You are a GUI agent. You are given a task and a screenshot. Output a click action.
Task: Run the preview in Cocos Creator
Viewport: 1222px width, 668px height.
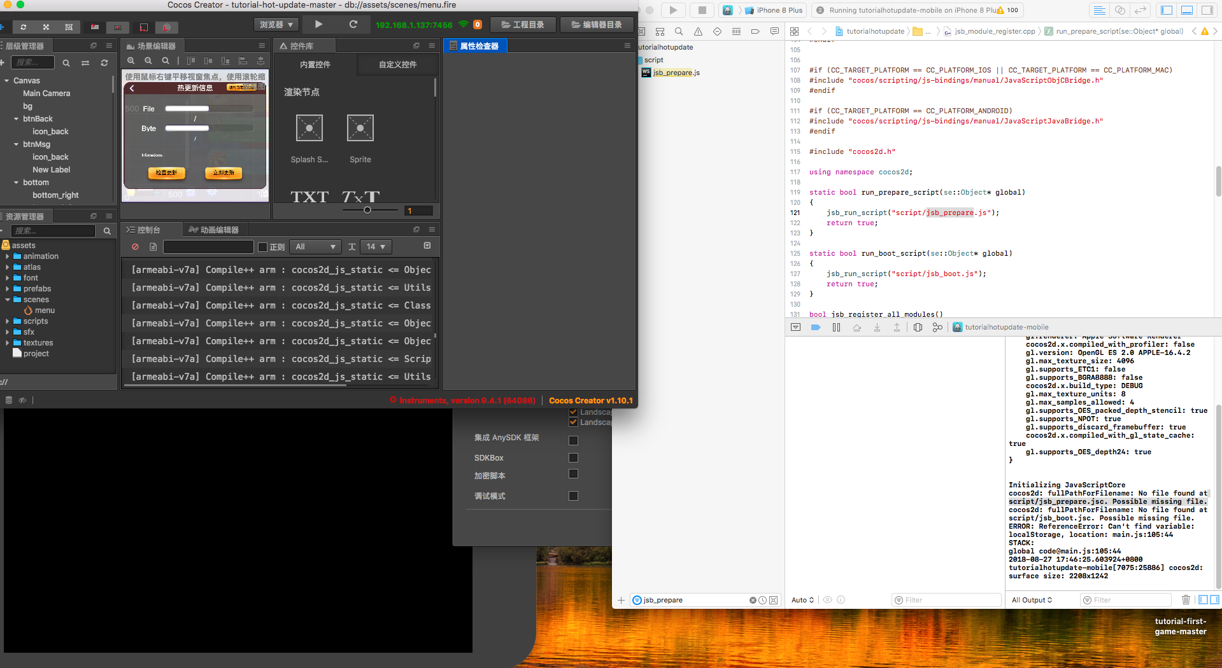click(x=319, y=25)
